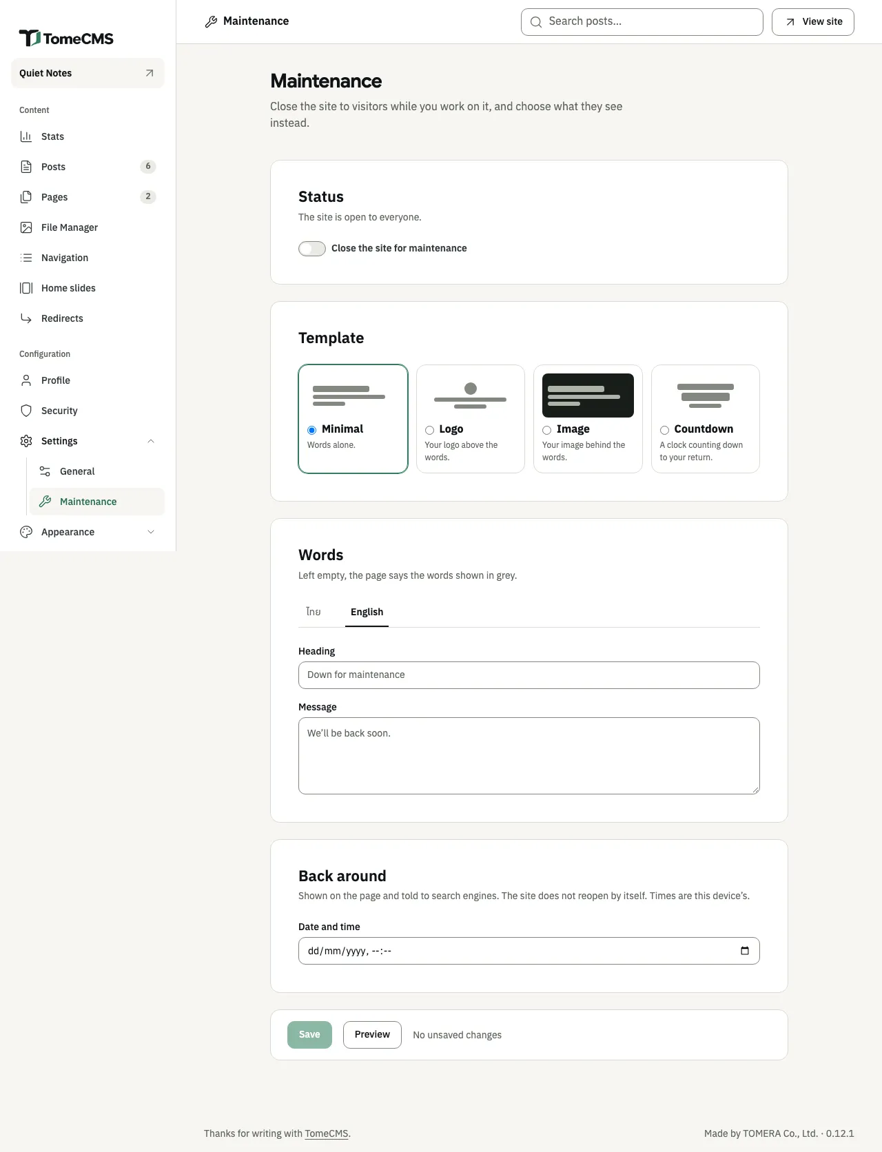Click the General sliders icon

pyautogui.click(x=45, y=471)
